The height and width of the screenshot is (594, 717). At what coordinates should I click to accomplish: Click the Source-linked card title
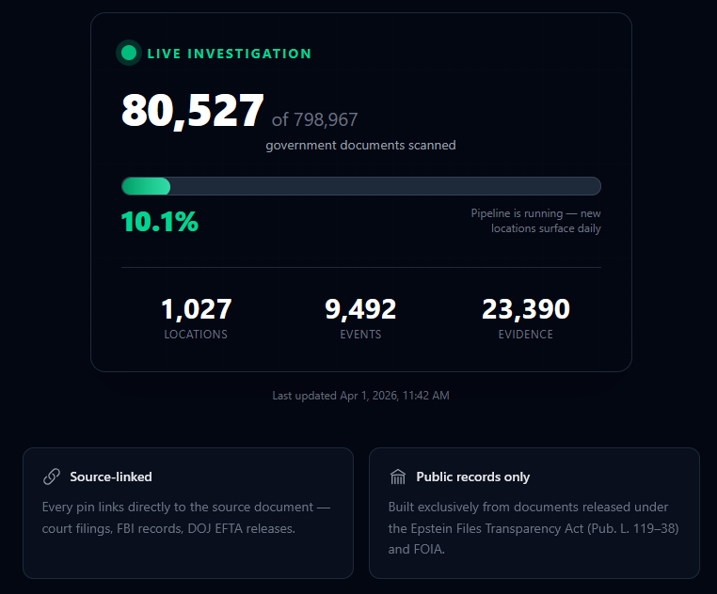pyautogui.click(x=111, y=477)
